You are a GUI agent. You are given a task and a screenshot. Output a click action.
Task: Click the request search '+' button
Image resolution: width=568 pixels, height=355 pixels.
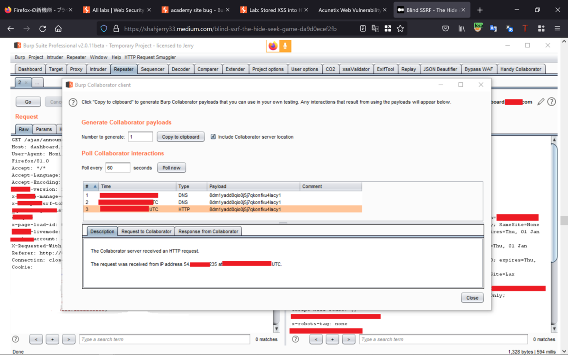(x=52, y=339)
